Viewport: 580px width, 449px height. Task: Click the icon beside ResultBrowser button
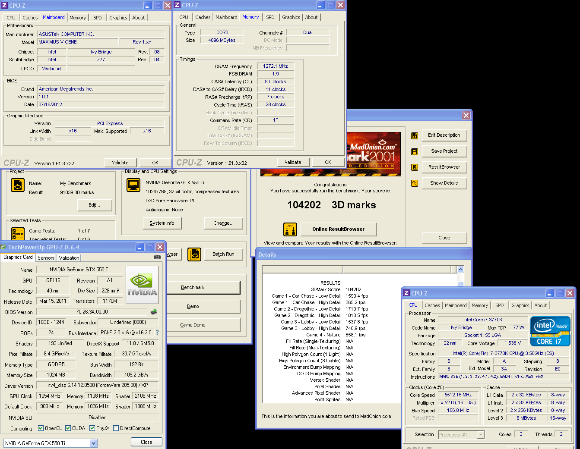click(415, 167)
